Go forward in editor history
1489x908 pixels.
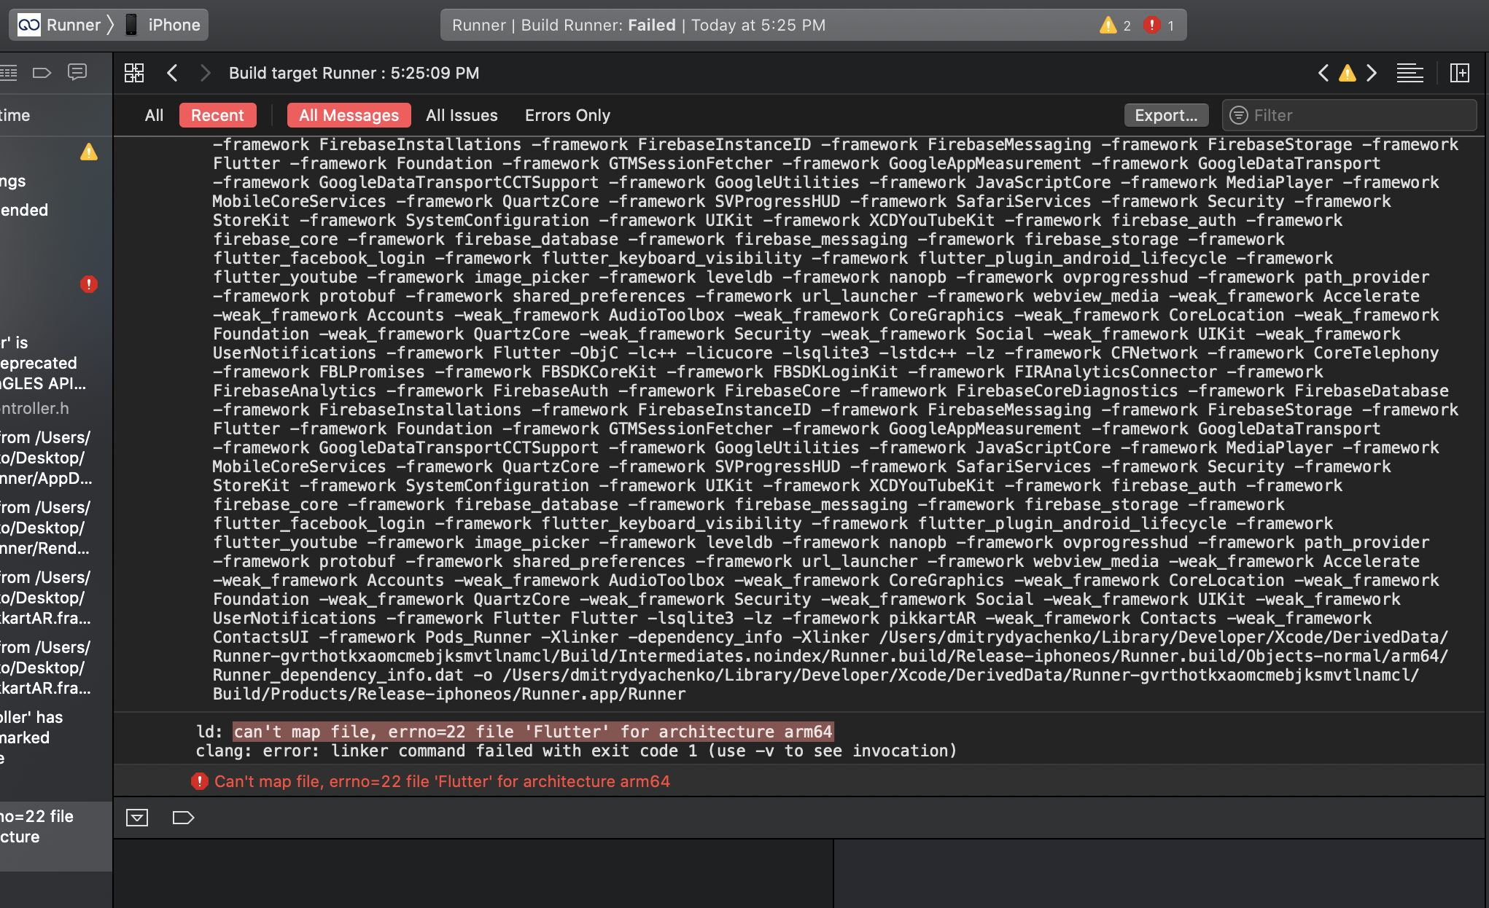point(205,73)
